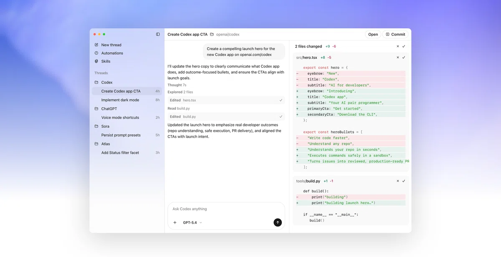Accept src/hero.tsx changes checkmark
501x257 pixels.
pyautogui.click(x=404, y=58)
